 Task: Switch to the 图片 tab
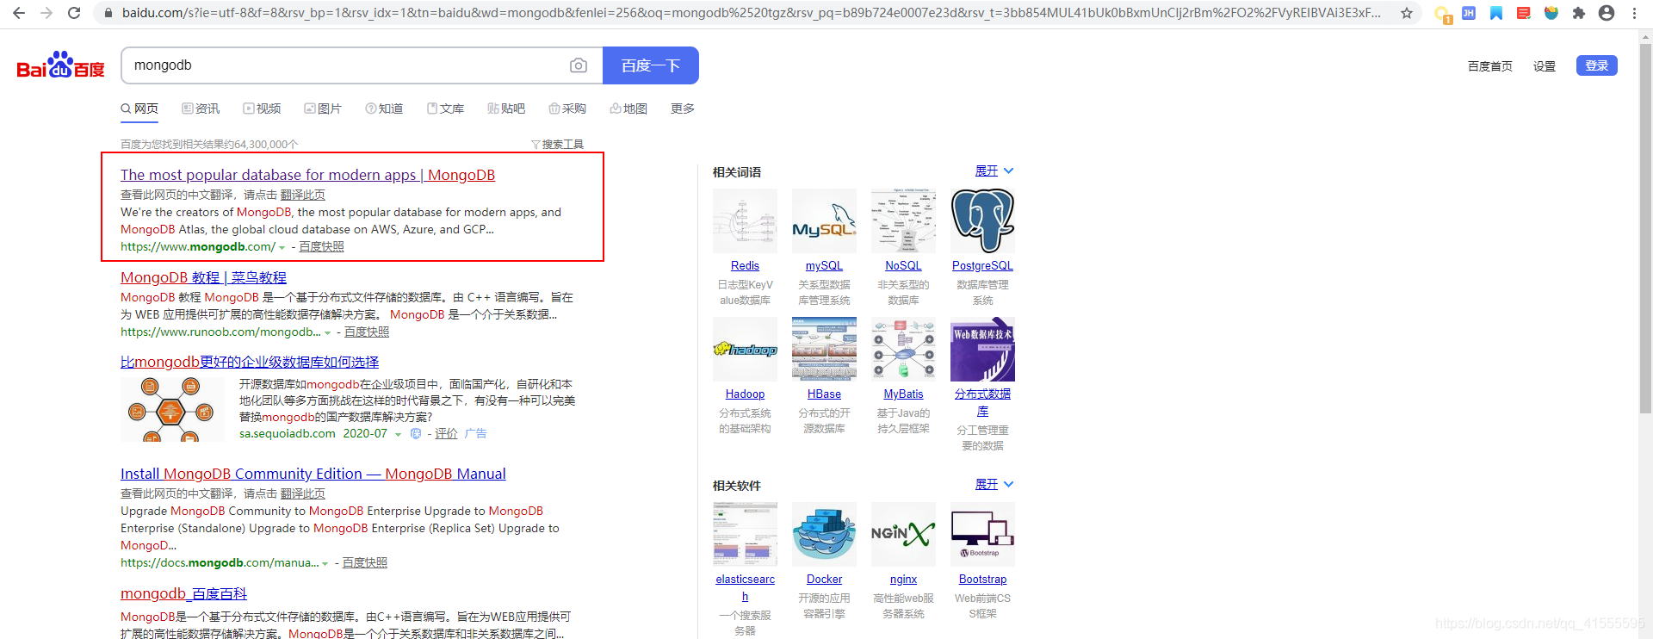[323, 109]
